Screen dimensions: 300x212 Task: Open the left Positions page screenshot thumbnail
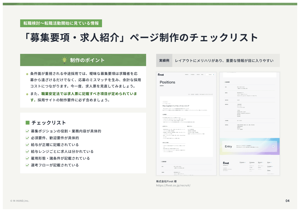(186, 124)
